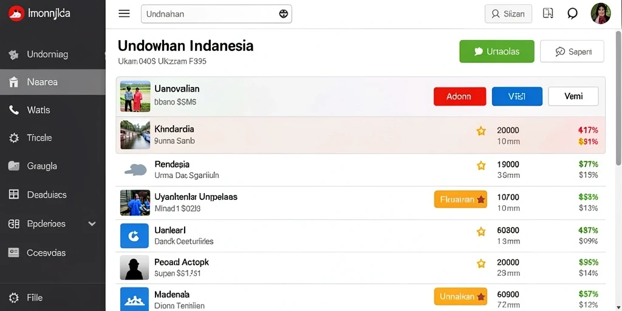Open the Uyankenlar Unpelaas thumbnail

(x=135, y=203)
